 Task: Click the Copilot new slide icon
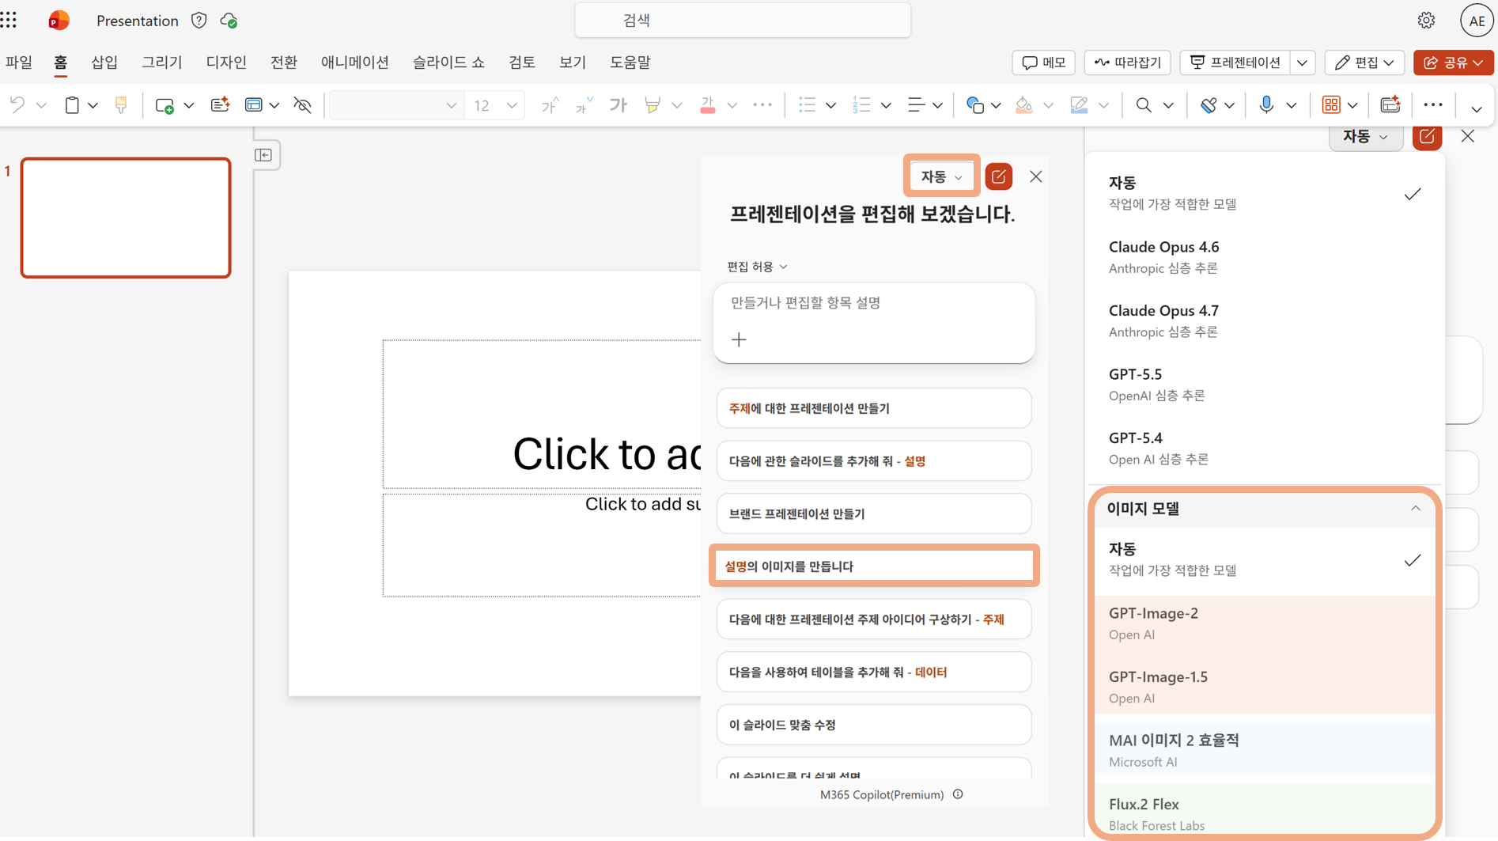coord(220,104)
